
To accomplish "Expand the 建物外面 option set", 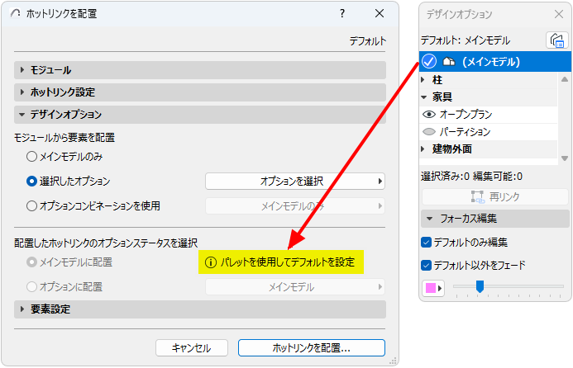I will 423,149.
